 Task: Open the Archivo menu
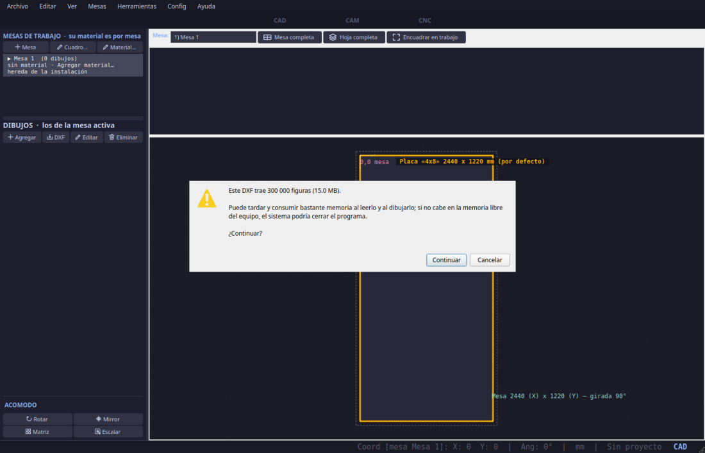click(x=17, y=7)
